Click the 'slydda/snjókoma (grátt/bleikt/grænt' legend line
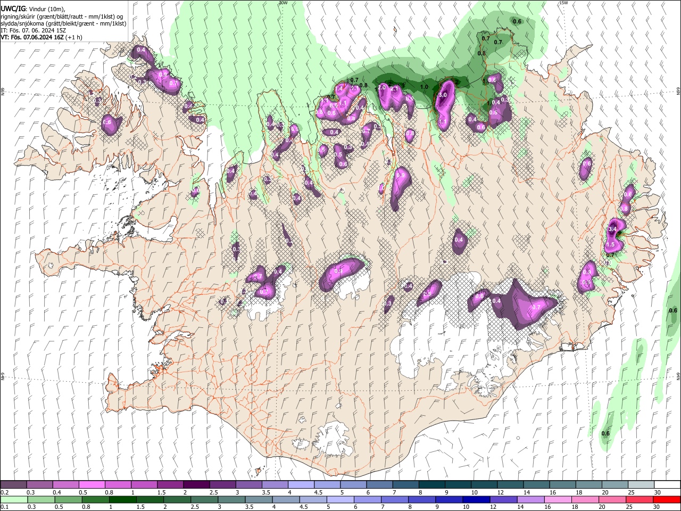 (63, 23)
